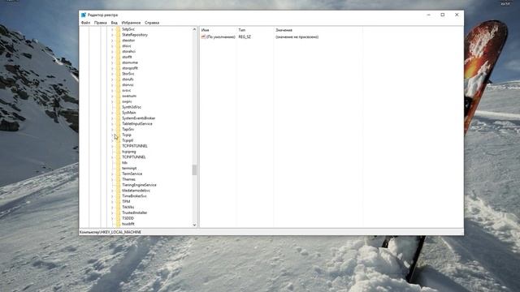Maximize the Registry Editor window
Screen dimensions: 520x292
point(442,15)
